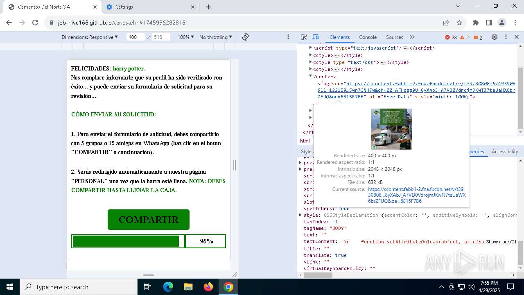Open Chrome three-dot menu
The image size is (524, 295).
[x=515, y=23]
